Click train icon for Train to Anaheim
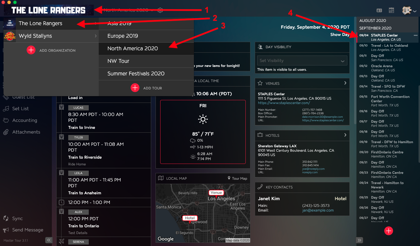The width and height of the screenshot is (420, 246). tap(62, 172)
